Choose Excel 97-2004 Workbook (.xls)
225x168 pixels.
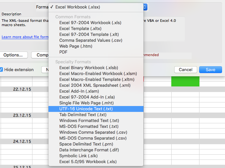[96, 23]
